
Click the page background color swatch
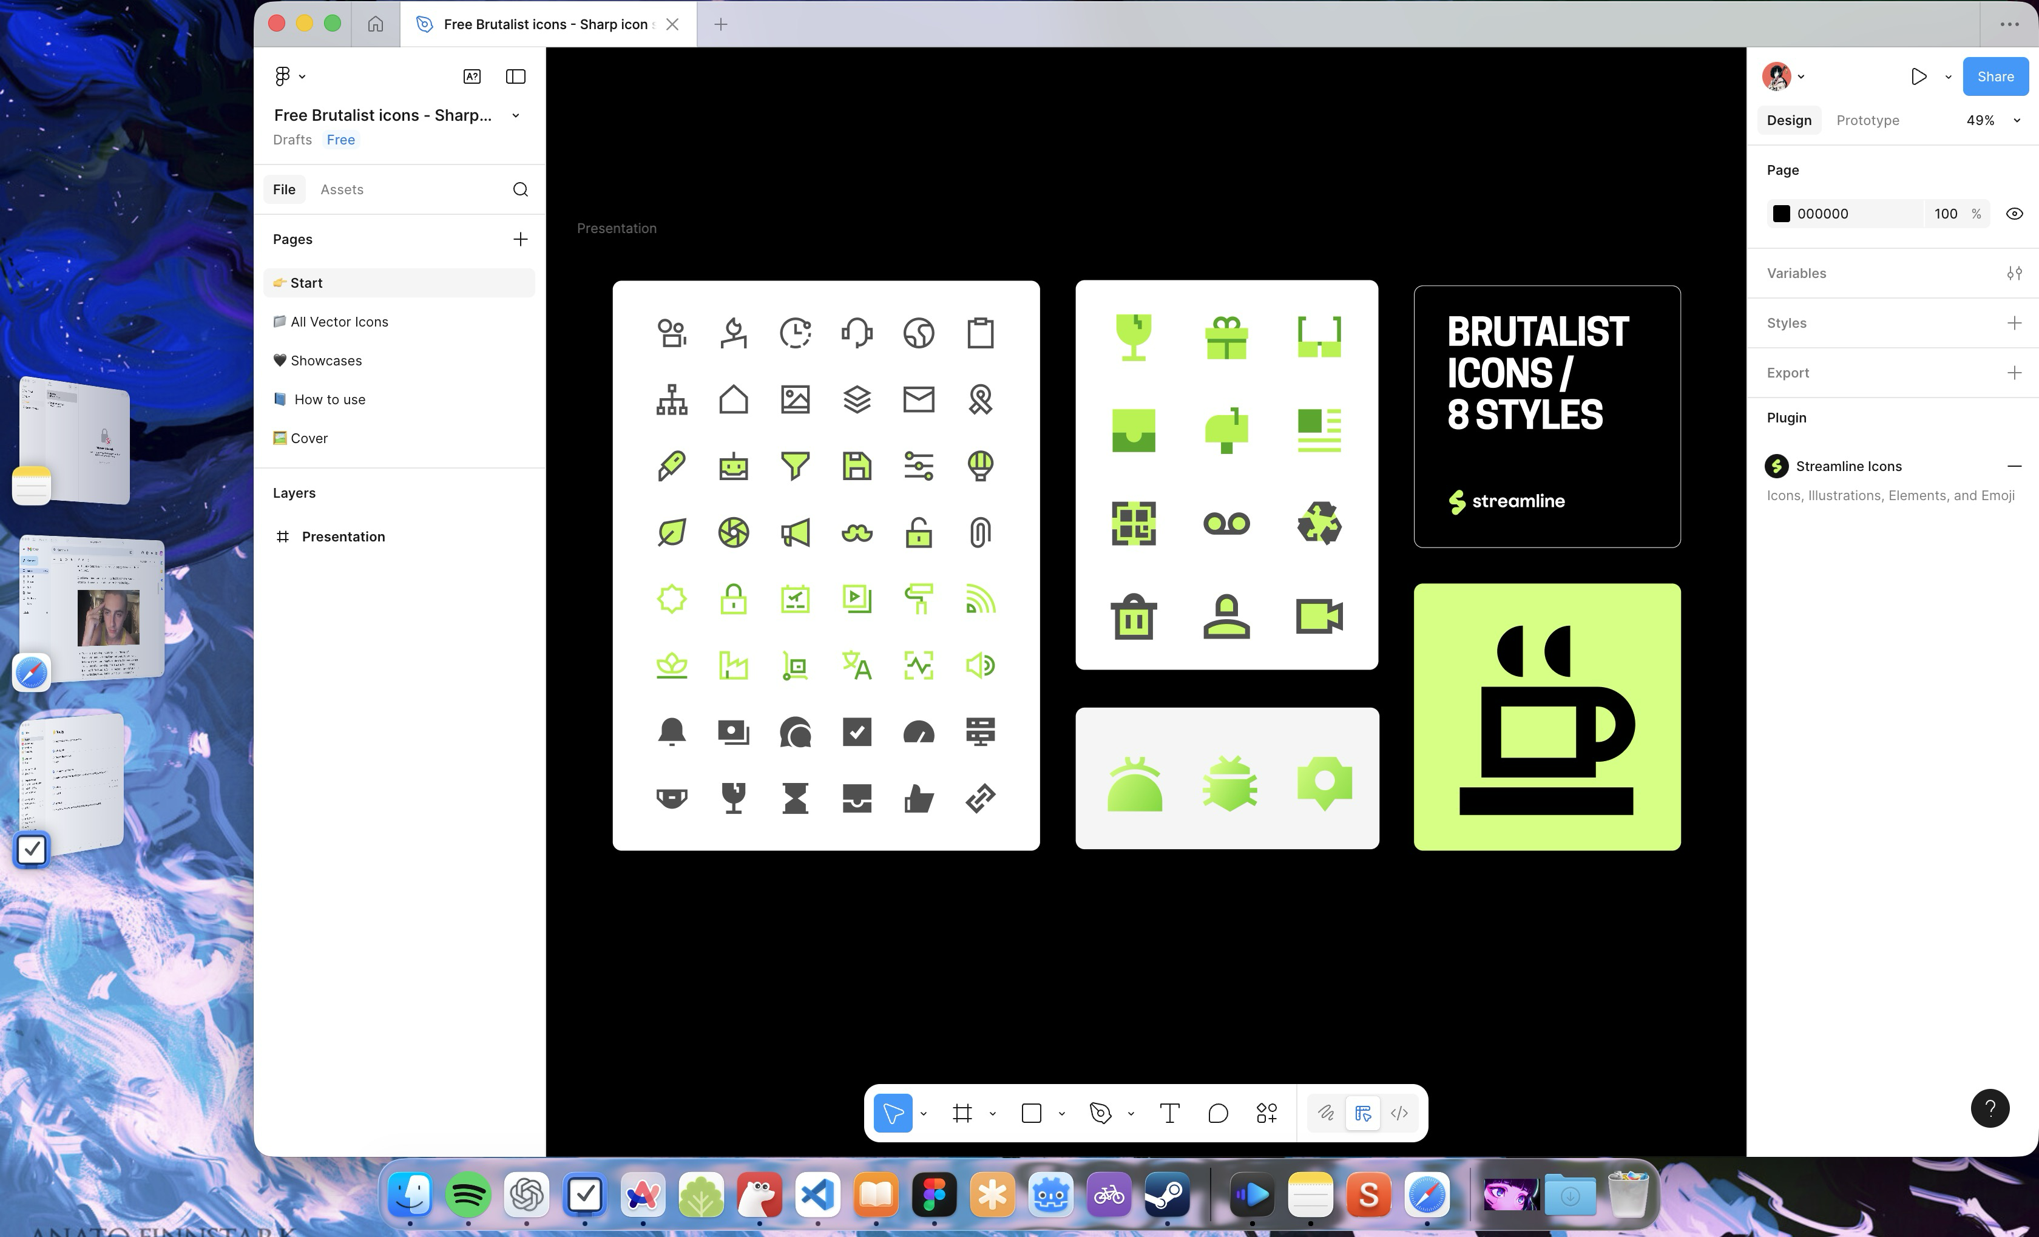tap(1782, 214)
